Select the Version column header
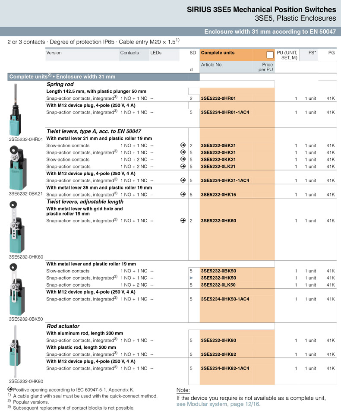 54,53
